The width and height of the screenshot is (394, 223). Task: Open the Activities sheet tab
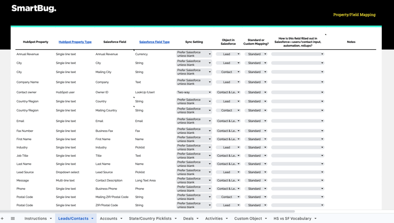(214, 219)
